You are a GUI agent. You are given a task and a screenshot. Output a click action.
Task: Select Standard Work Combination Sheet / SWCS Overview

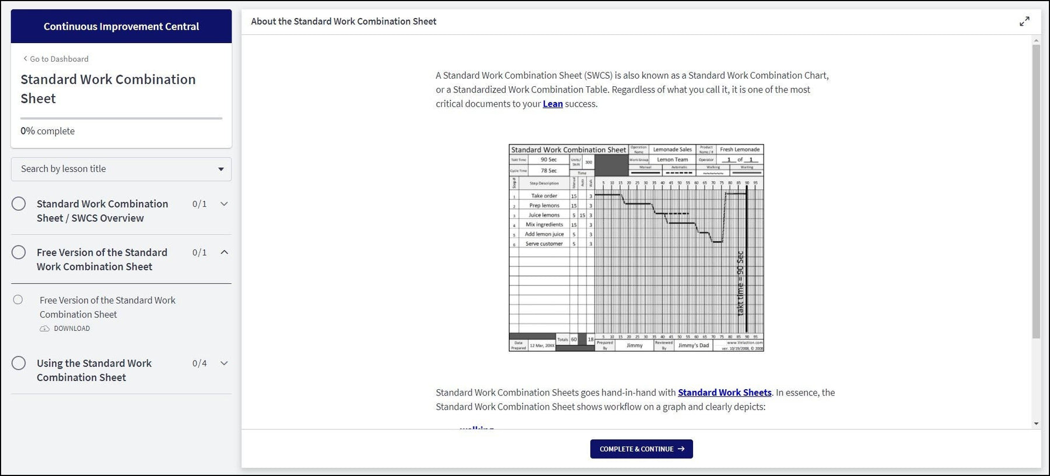[102, 211]
